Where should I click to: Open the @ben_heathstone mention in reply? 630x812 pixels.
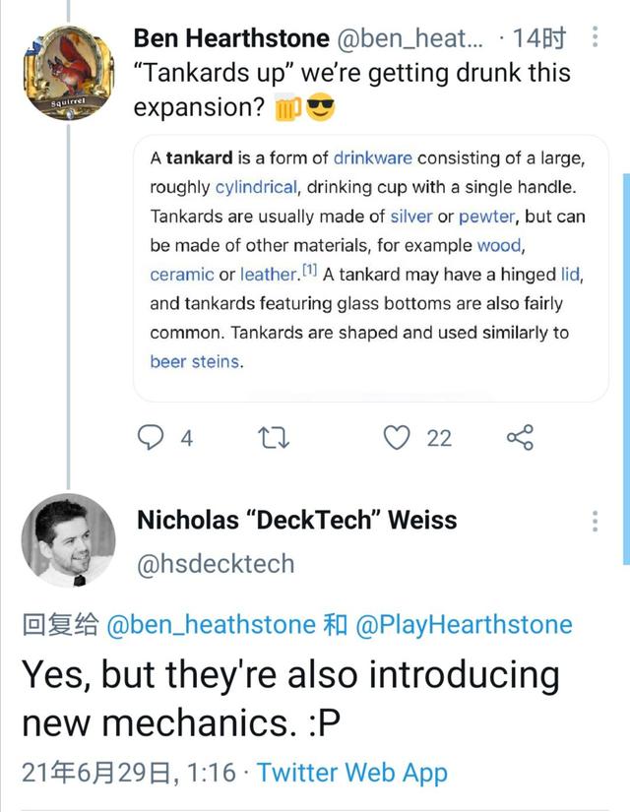point(211,625)
